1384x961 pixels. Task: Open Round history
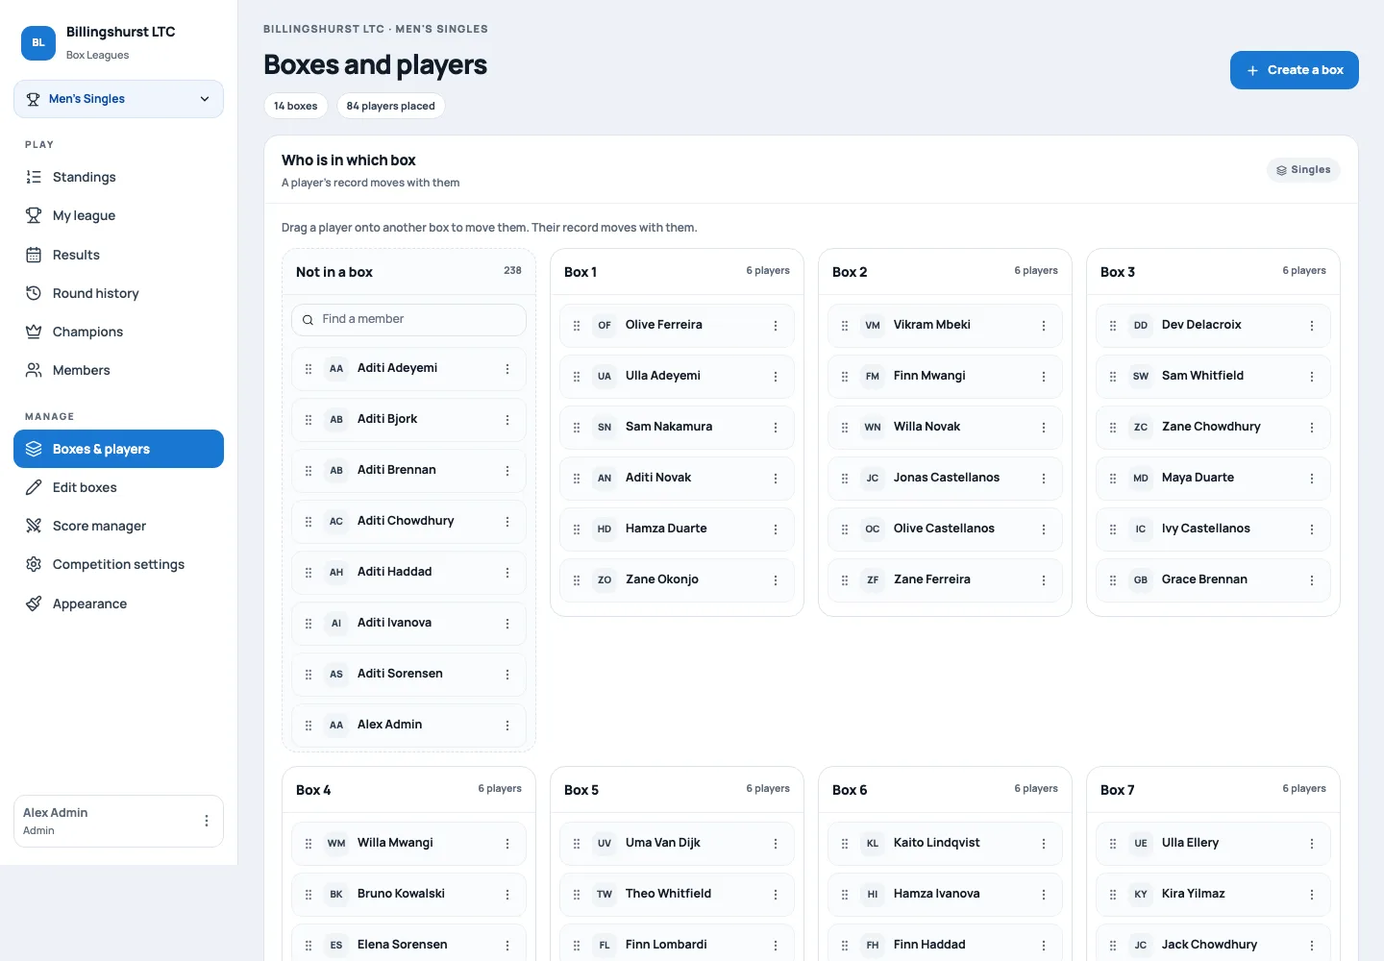pos(118,293)
